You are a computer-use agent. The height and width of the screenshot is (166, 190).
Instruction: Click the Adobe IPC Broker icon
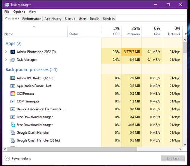(x=13, y=78)
